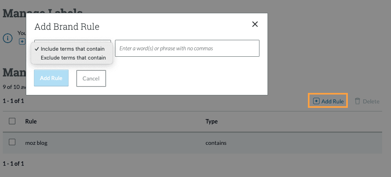
Task: Click the Add Brand Rule dialog title
Action: pos(67,27)
